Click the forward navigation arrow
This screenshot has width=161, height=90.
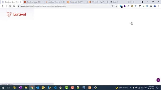coord(6,6)
